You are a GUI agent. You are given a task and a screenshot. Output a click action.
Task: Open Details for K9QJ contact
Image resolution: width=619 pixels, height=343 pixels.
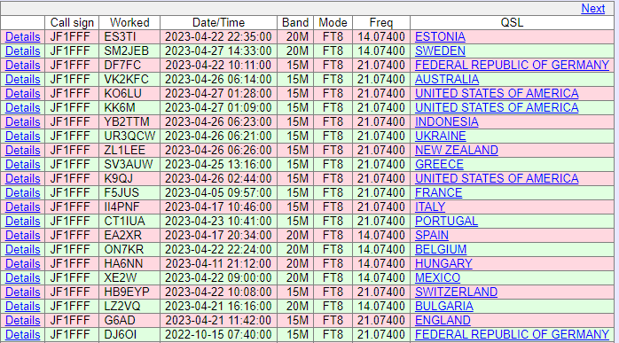coord(22,179)
